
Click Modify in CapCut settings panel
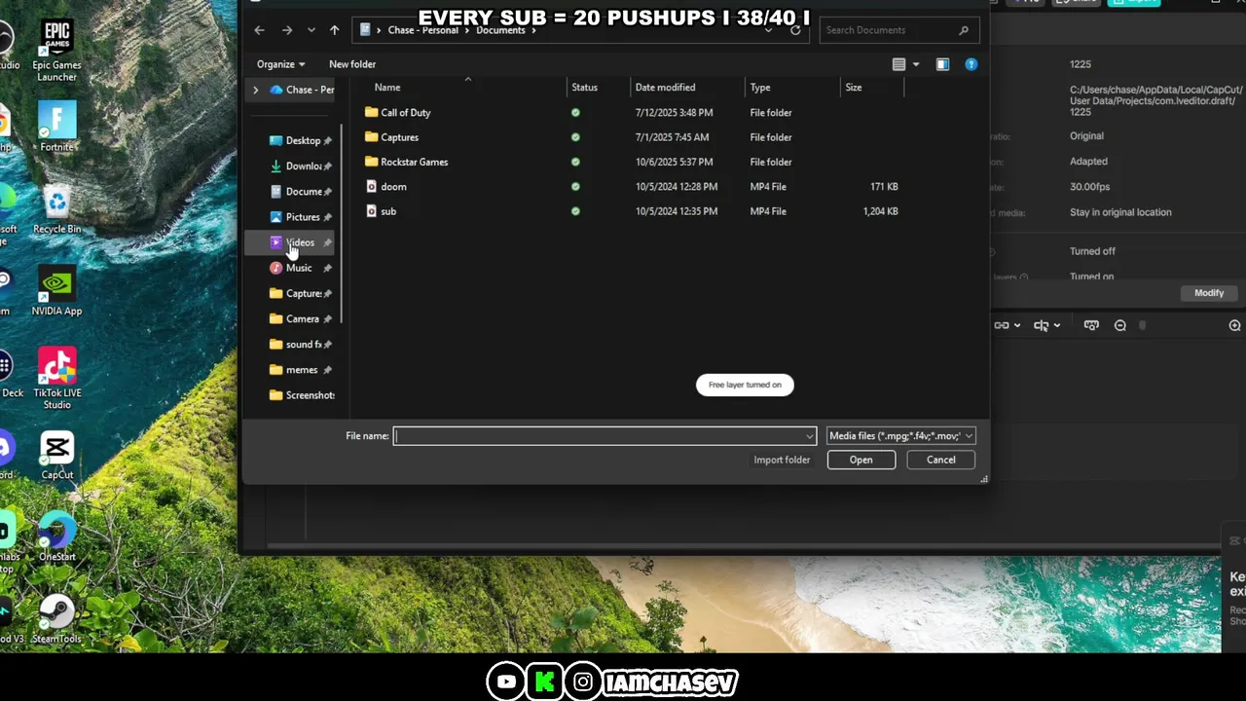tap(1209, 293)
